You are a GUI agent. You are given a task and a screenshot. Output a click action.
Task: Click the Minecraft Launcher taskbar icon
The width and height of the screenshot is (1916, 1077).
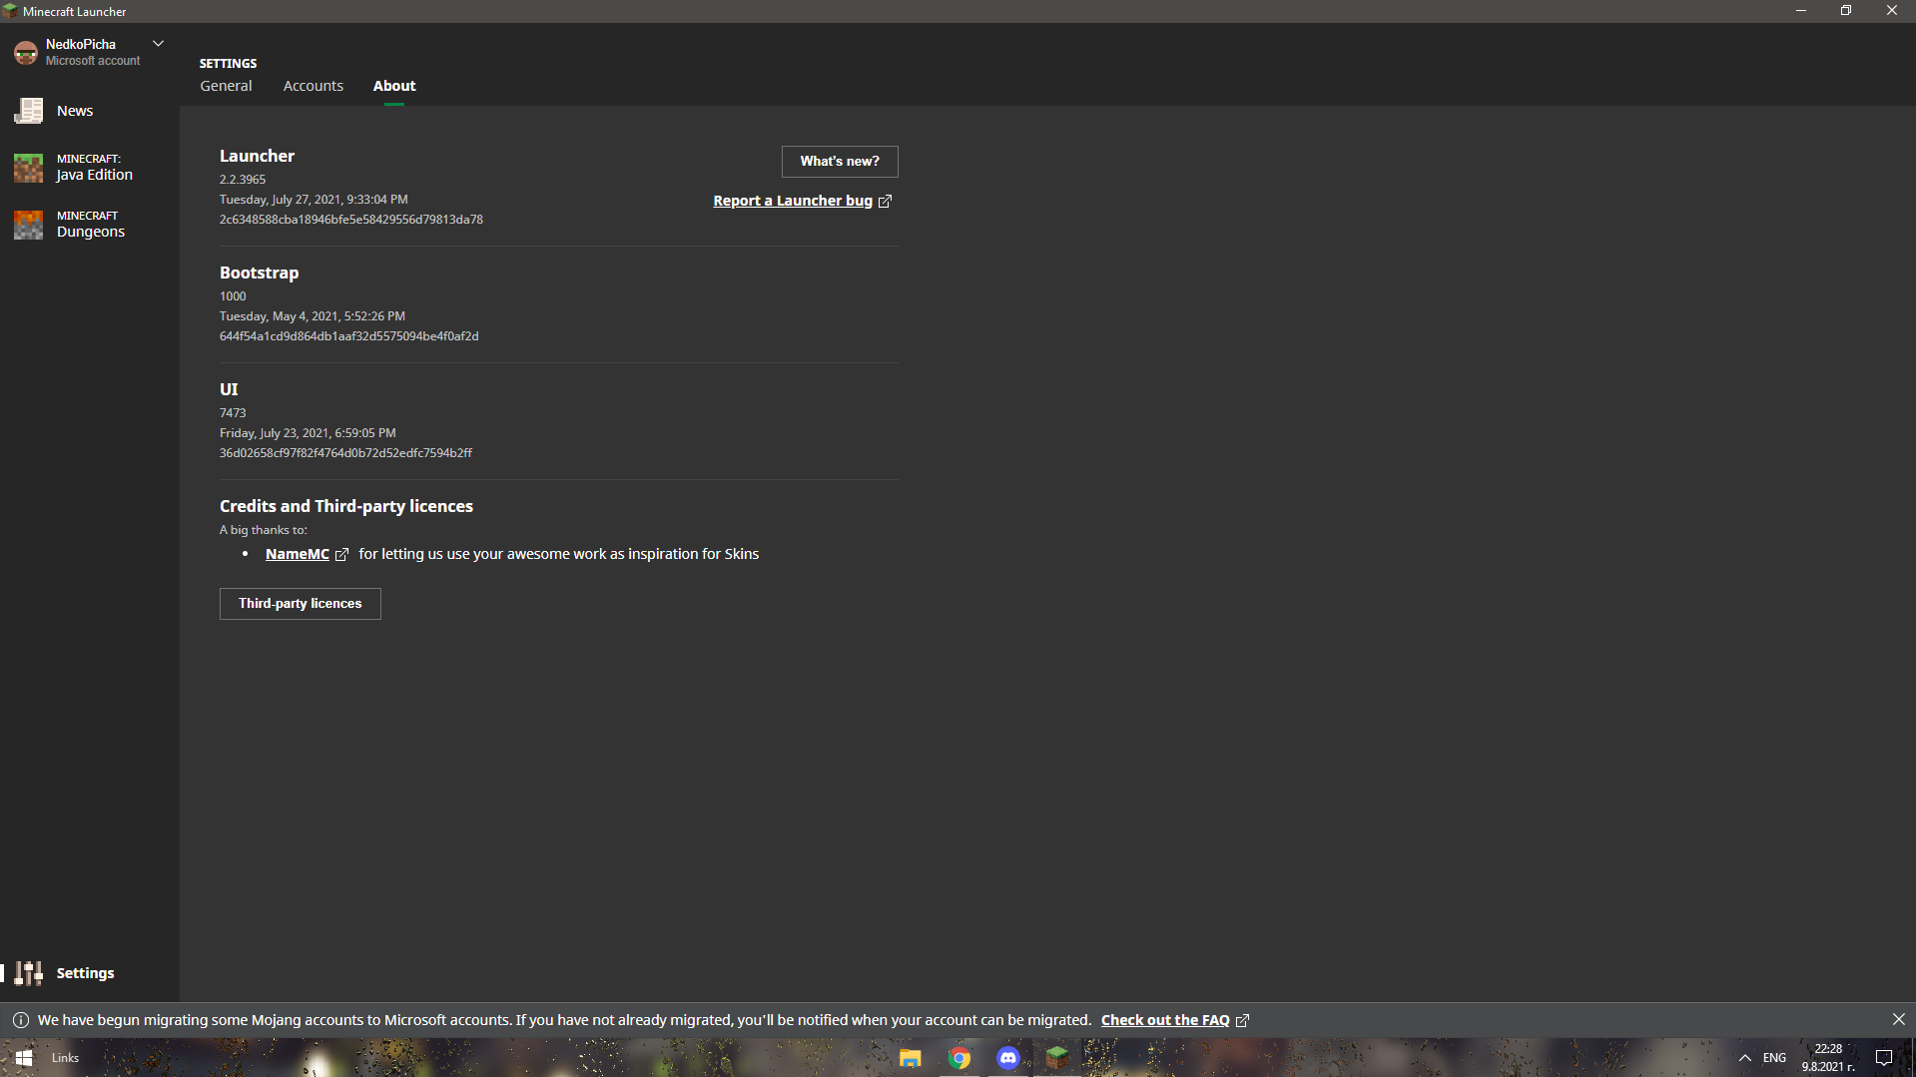[x=1057, y=1058]
